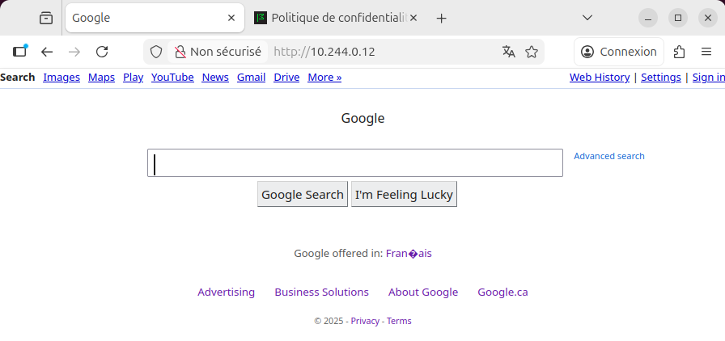Screen dimensions: 725x341
Task: Open the Advanced search link
Action: (608, 156)
